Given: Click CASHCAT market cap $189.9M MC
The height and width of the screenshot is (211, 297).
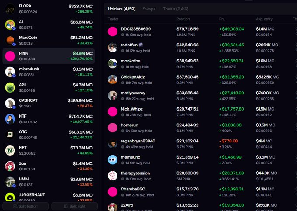Looking at the screenshot, I should 80,100.
